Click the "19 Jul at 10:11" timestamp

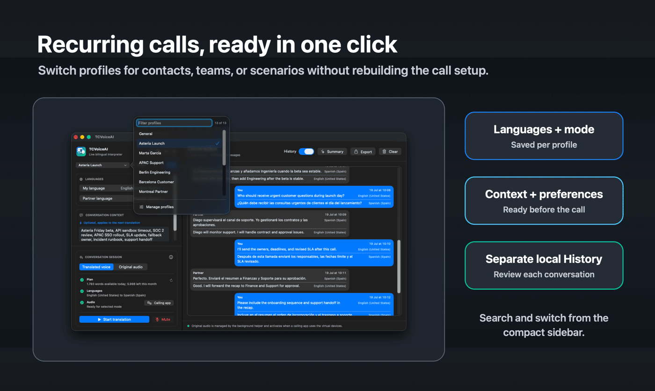tap(335, 273)
